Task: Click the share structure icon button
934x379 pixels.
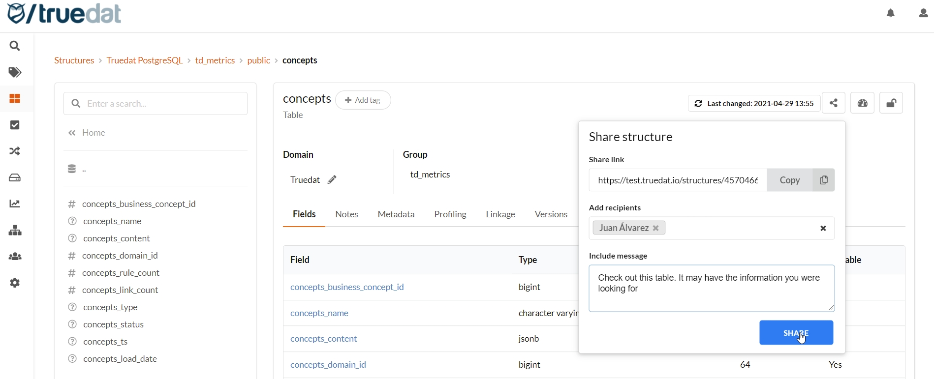Action: pos(834,103)
